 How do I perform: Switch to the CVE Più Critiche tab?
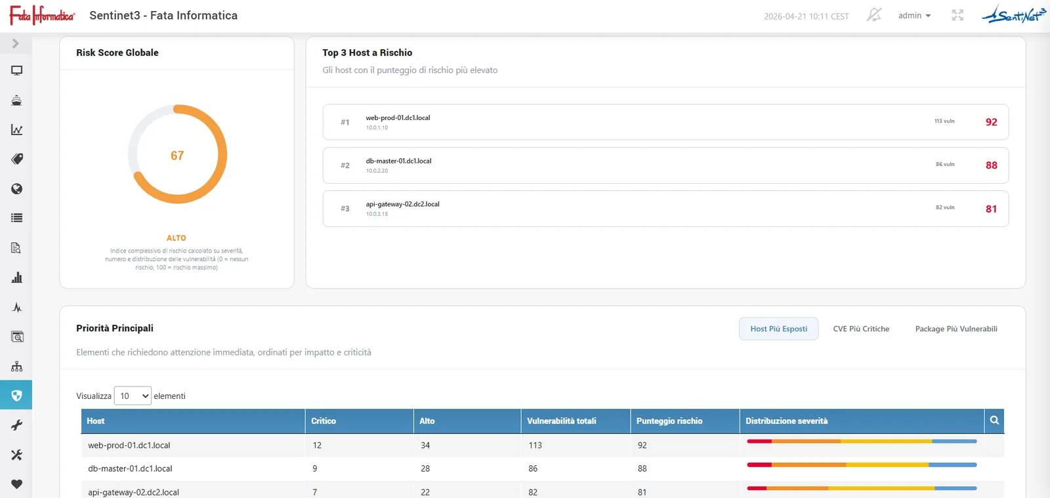[x=861, y=329]
